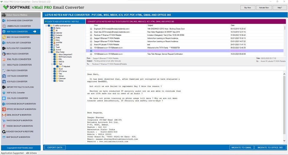Click the Office 365 Backup & Migration icon

coord(4,109)
